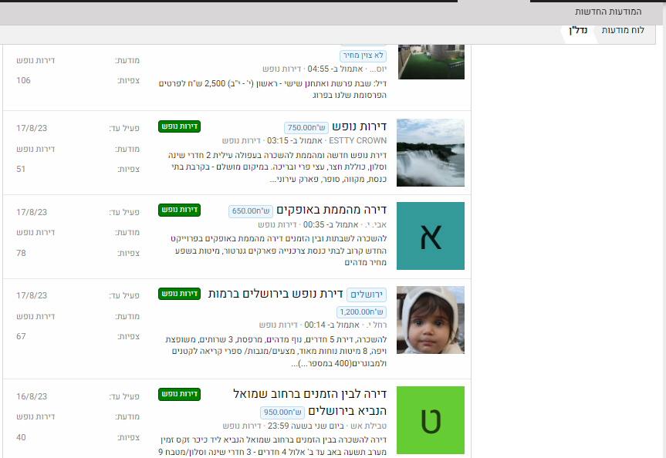
Task: Click the לא צוין מחיר tag
Action: (x=363, y=56)
